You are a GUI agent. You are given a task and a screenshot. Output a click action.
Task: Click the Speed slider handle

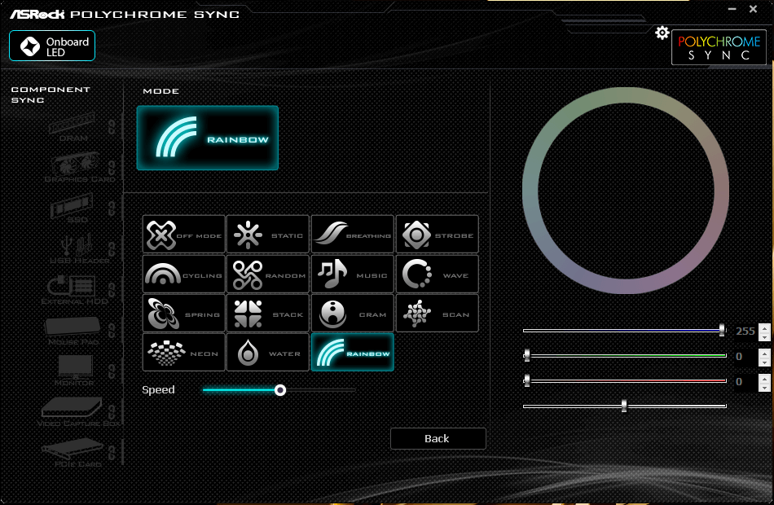[x=280, y=390]
